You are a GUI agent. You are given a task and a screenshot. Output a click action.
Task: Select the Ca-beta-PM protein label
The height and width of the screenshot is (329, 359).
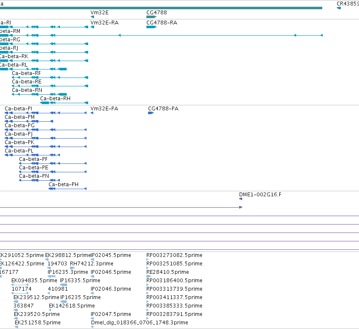[20, 117]
